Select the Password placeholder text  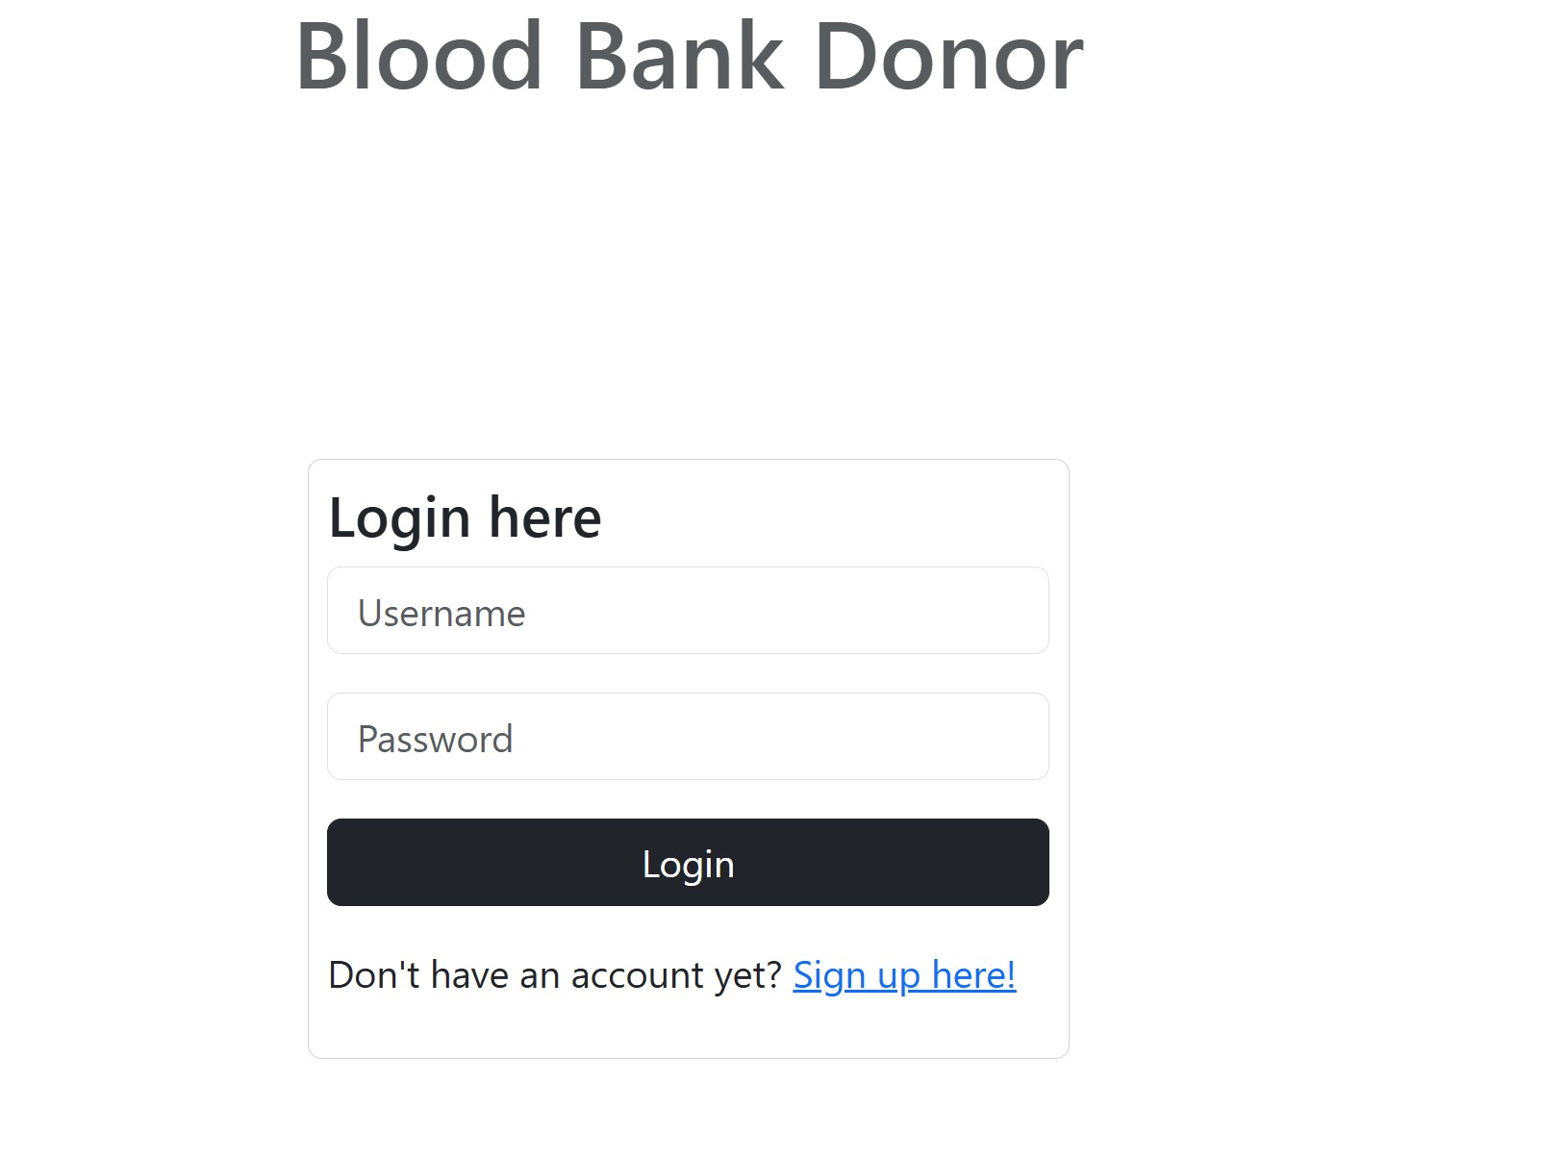(x=435, y=740)
